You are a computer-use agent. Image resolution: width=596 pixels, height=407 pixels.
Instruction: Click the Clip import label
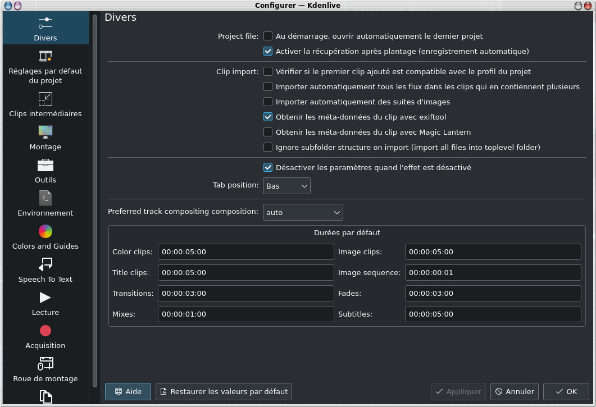pos(237,71)
